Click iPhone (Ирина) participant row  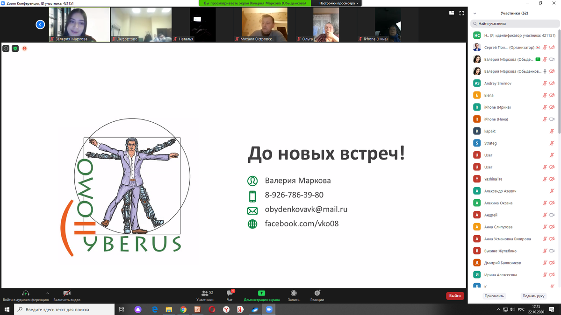pyautogui.click(x=514, y=107)
